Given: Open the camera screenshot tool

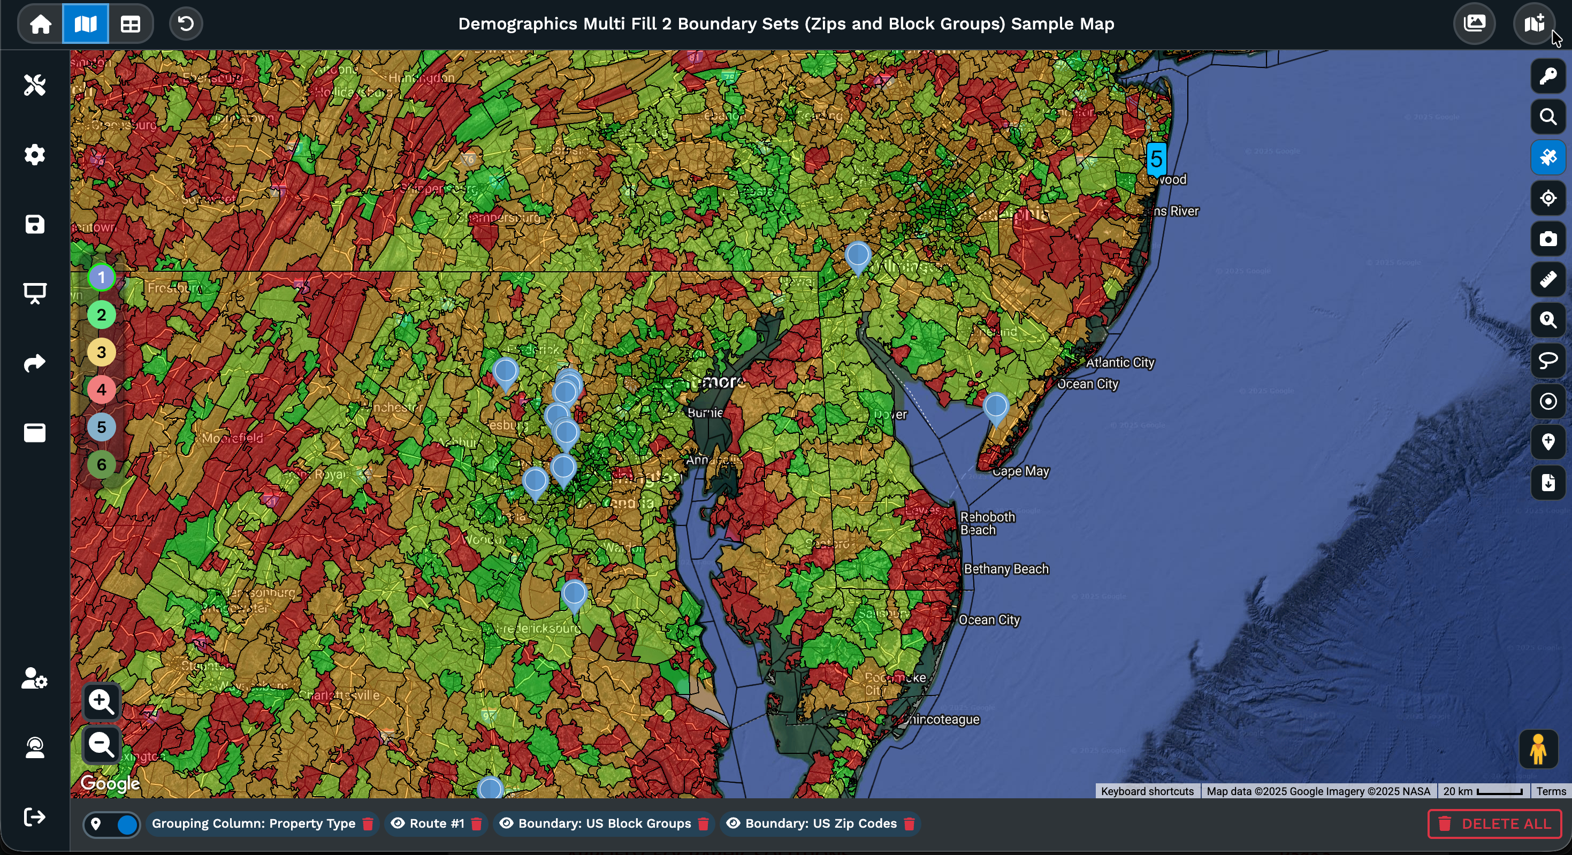Looking at the screenshot, I should tap(1547, 239).
